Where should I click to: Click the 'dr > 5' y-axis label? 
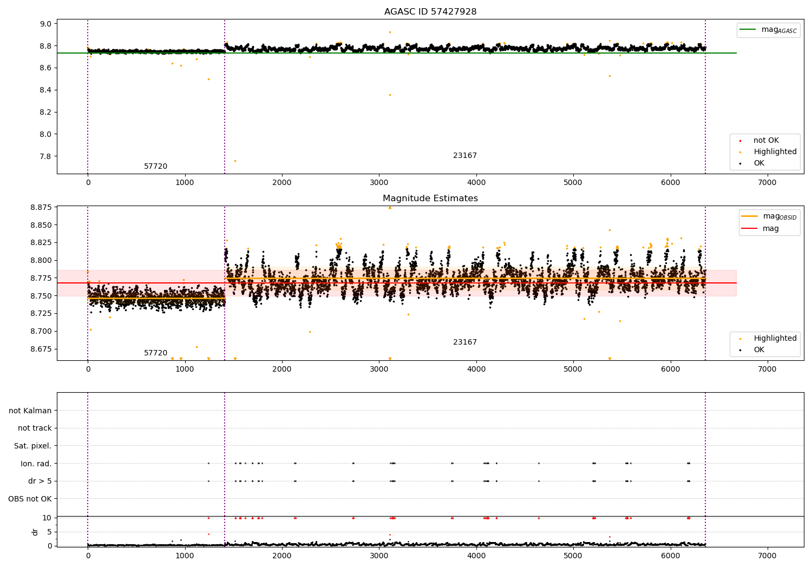click(40, 481)
